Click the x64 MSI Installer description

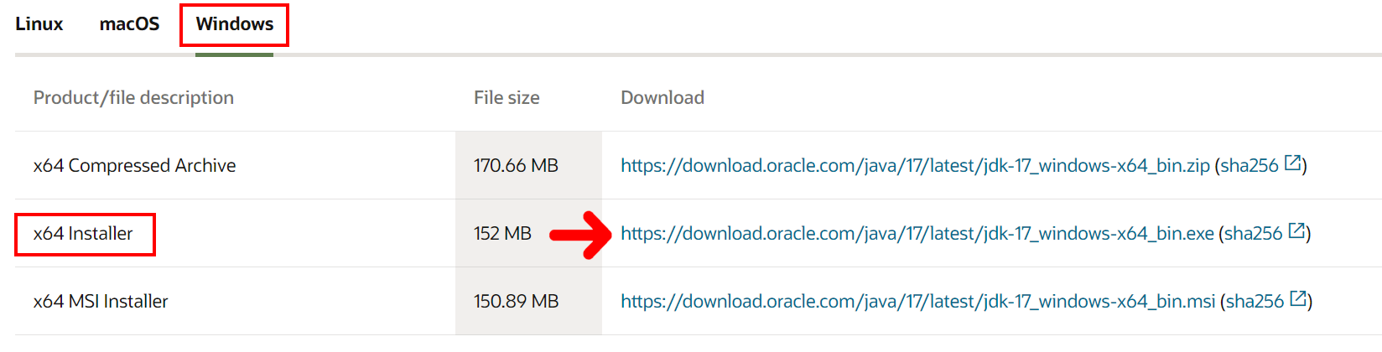coord(101,301)
